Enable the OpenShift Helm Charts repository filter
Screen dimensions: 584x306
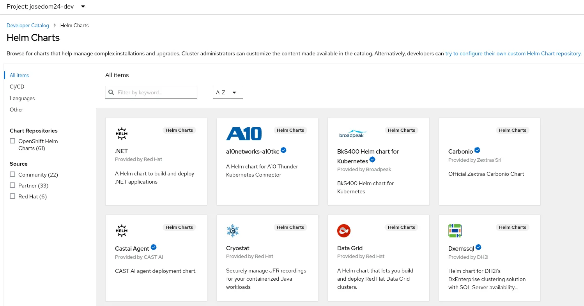coord(13,141)
